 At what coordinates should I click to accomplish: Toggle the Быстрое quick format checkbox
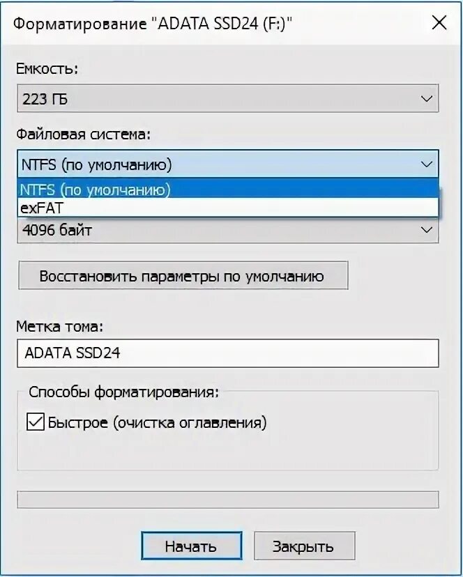point(36,422)
